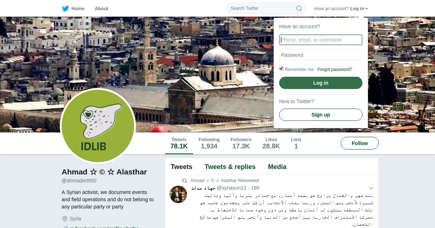The height and width of the screenshot is (228, 435).
Task: Click the About menu item
Action: (101, 8)
